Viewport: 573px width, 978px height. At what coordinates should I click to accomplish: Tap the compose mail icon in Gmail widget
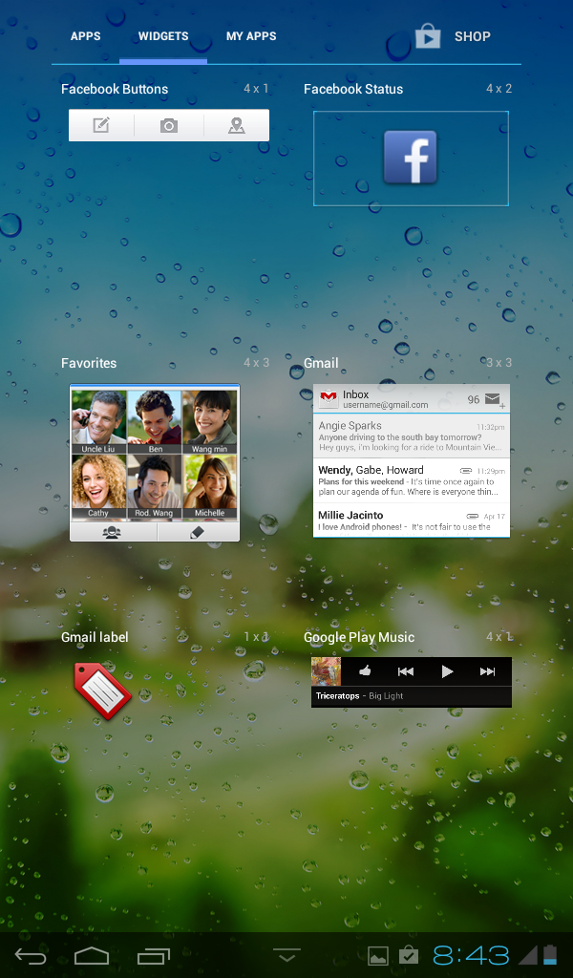[495, 399]
